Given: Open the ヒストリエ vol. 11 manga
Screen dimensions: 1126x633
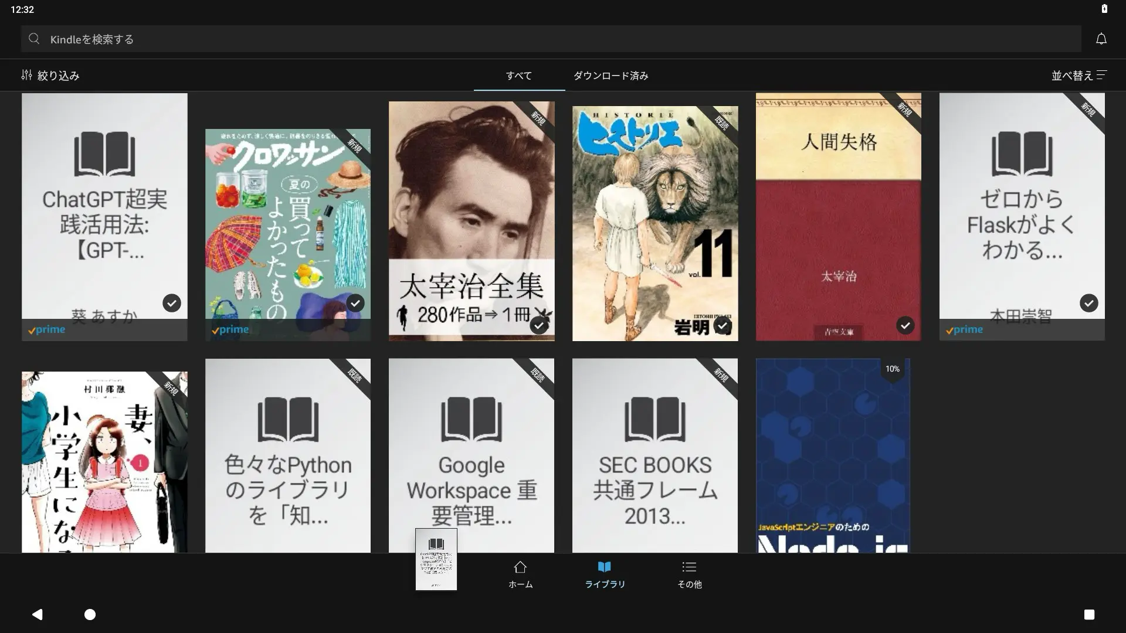Looking at the screenshot, I should 655,223.
